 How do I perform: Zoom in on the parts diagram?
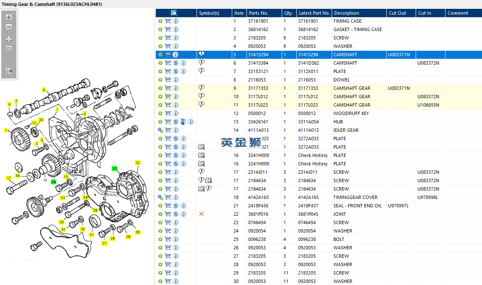(8, 18)
